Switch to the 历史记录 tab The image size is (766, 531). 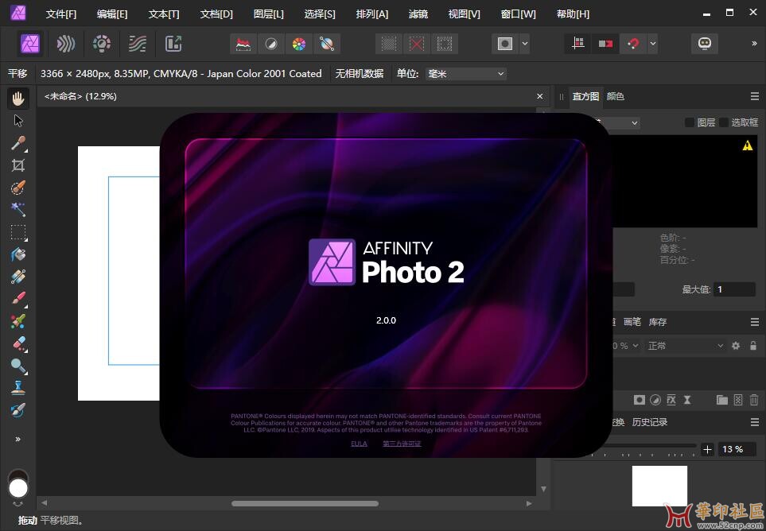650,422
